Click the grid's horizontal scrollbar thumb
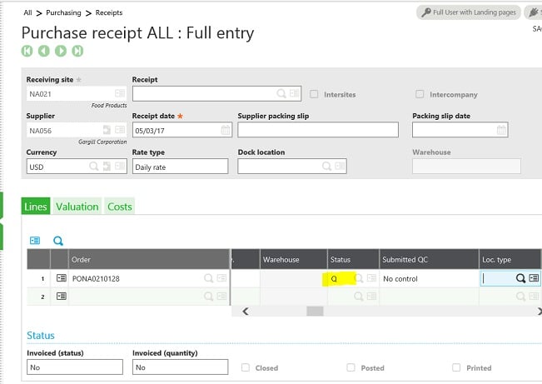 [x=315, y=311]
